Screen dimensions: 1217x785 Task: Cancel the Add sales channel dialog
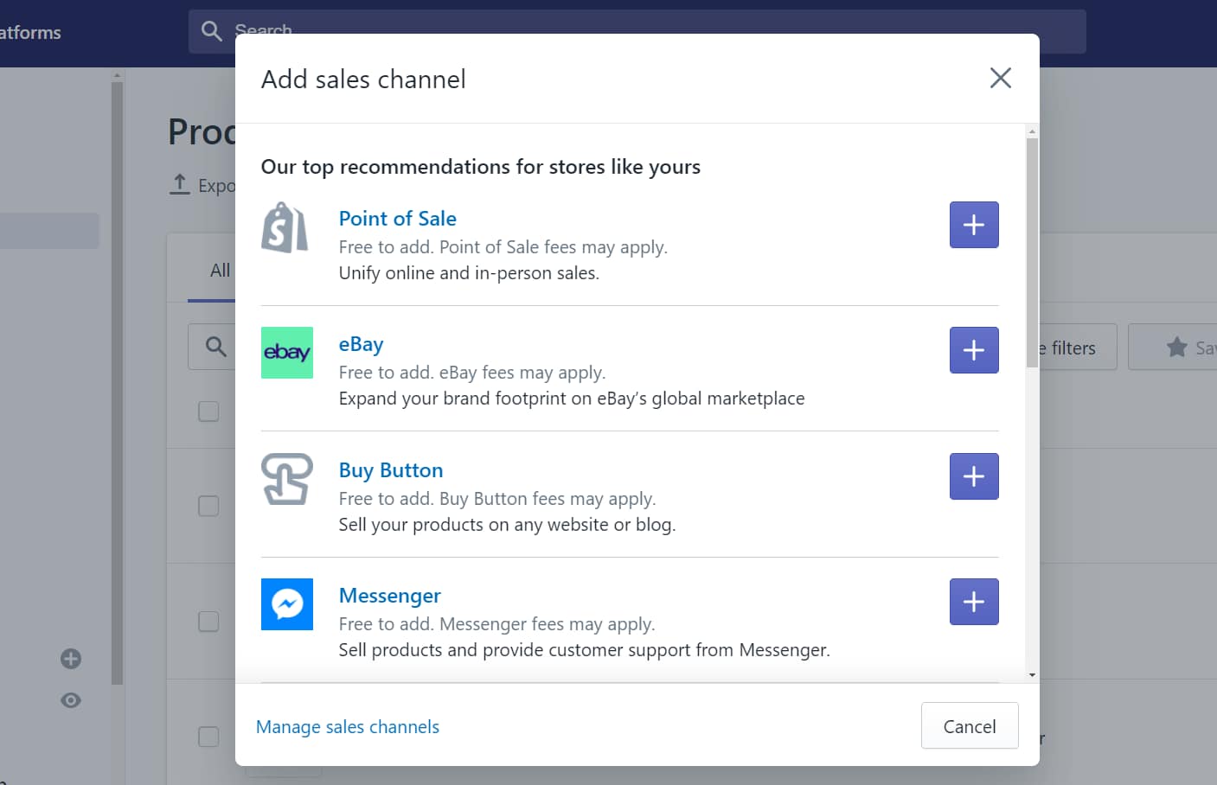coord(969,726)
